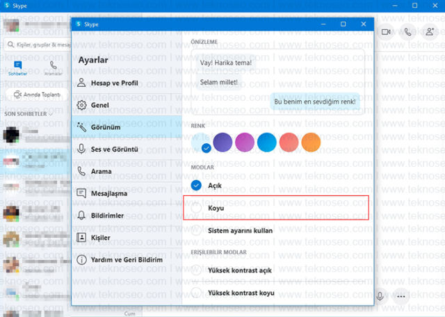Open more options ellipsis in main window
The width and height of the screenshot is (445, 317).
tap(400, 296)
